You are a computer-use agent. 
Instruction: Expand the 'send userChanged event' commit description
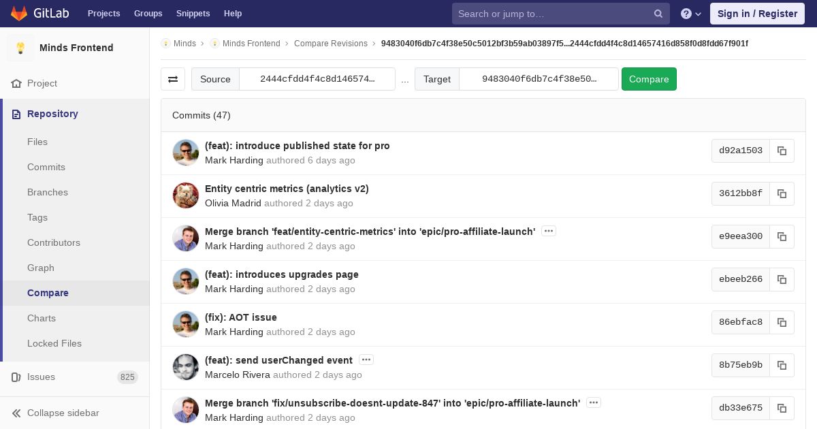coord(366,360)
